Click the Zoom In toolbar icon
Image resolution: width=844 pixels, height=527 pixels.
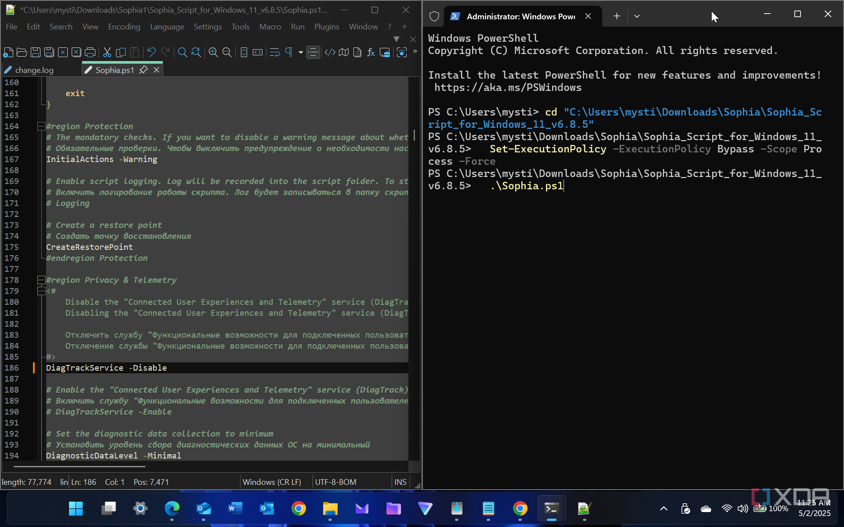(213, 53)
